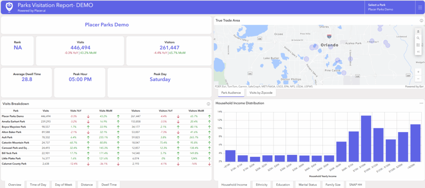Viewport: 425px width, 188px height.
Task: Select the Boyce Mayview Park row name
Action: tap(14, 127)
